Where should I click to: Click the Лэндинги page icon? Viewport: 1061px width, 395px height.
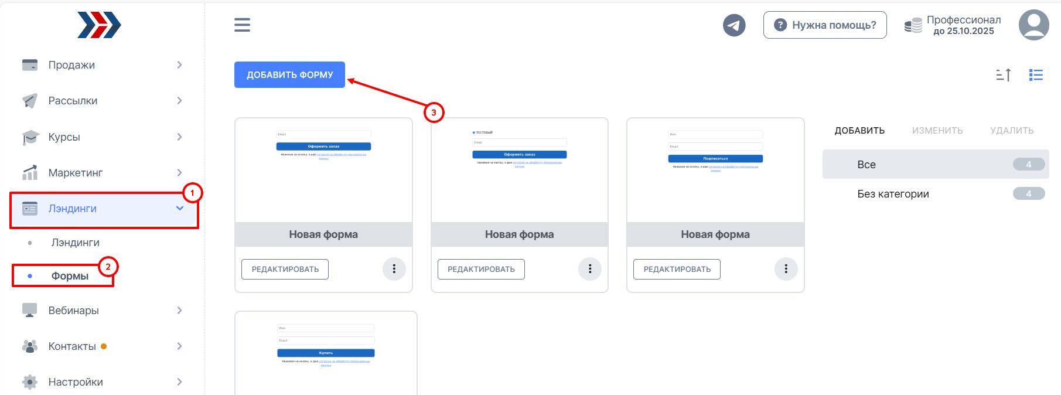point(29,209)
